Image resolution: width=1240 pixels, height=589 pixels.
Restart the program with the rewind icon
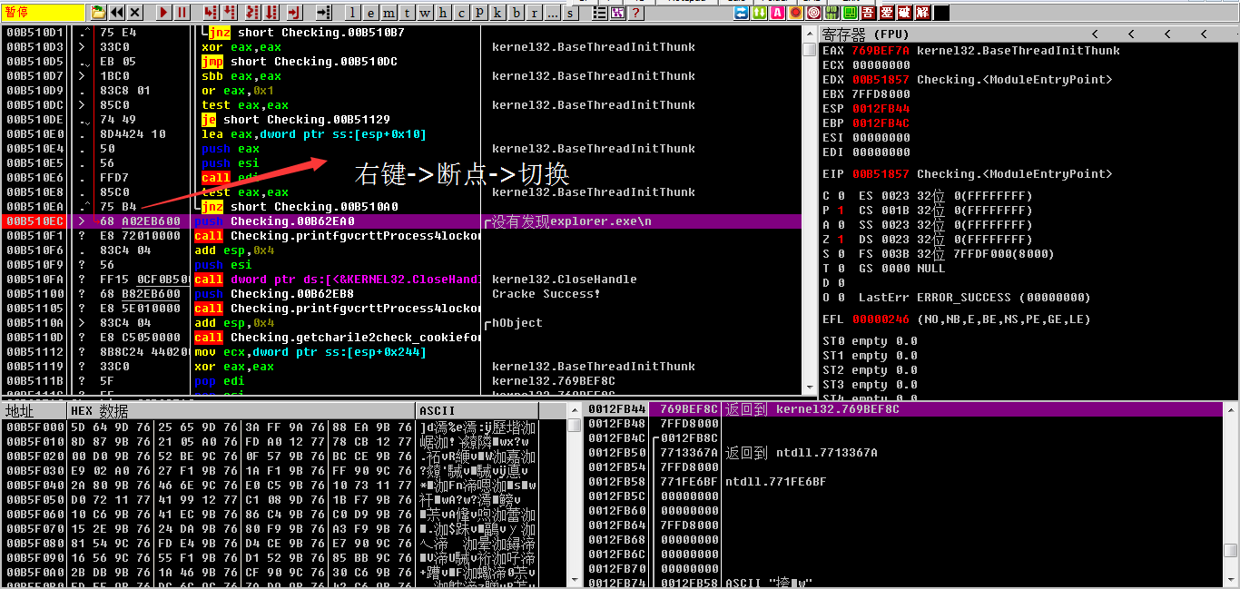[x=117, y=13]
